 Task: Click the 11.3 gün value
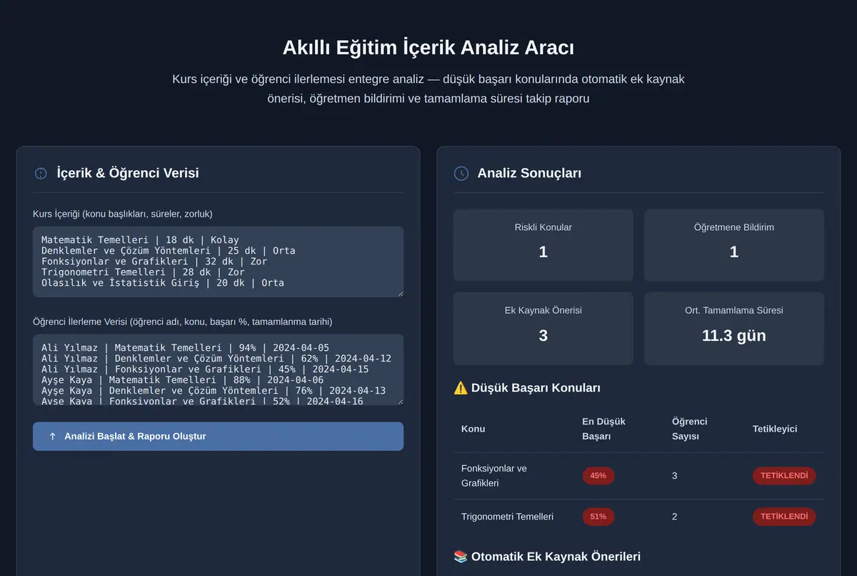(x=733, y=336)
